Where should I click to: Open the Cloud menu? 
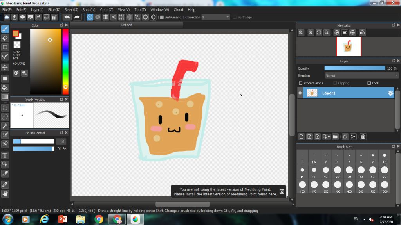[x=178, y=10]
